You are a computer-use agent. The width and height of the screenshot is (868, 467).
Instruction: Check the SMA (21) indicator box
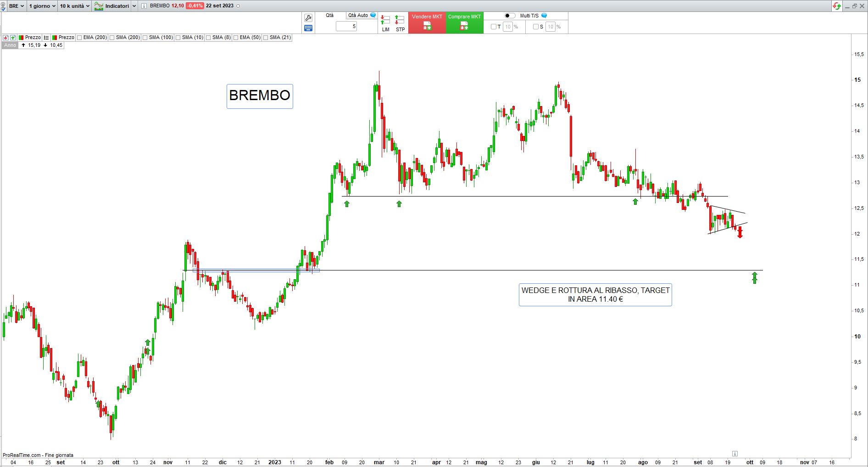pyautogui.click(x=266, y=38)
